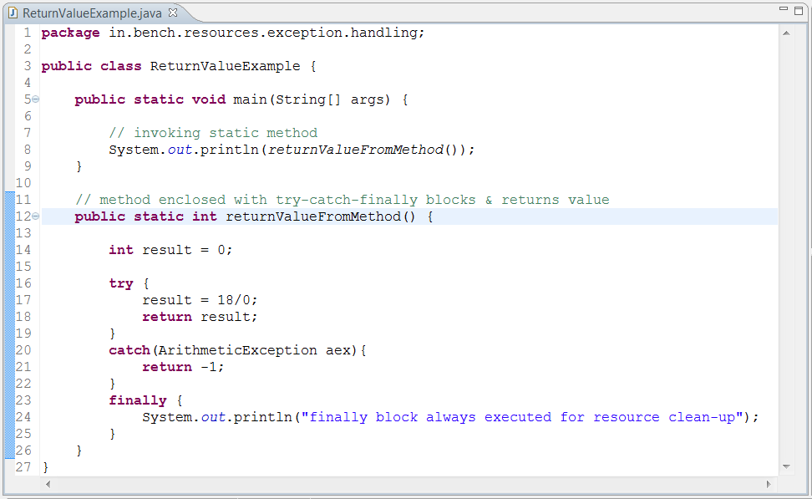
Task: Close the ReturnValueExample.java editor tab
Action: coord(173,13)
